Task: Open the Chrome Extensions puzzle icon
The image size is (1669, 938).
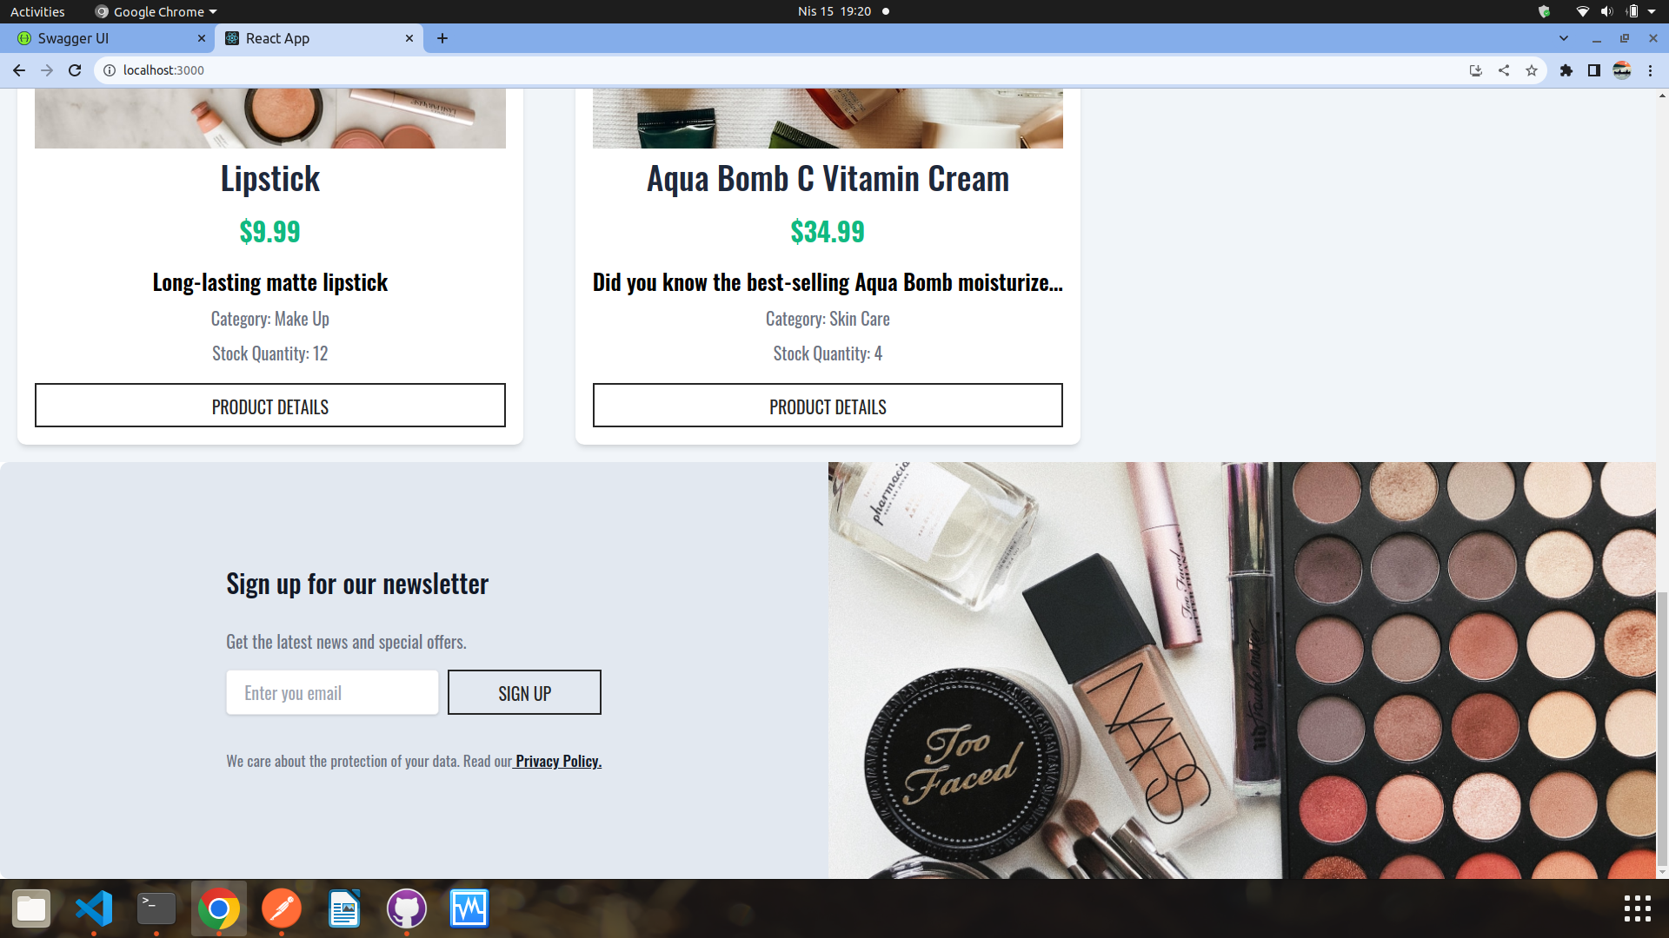Action: (x=1566, y=70)
